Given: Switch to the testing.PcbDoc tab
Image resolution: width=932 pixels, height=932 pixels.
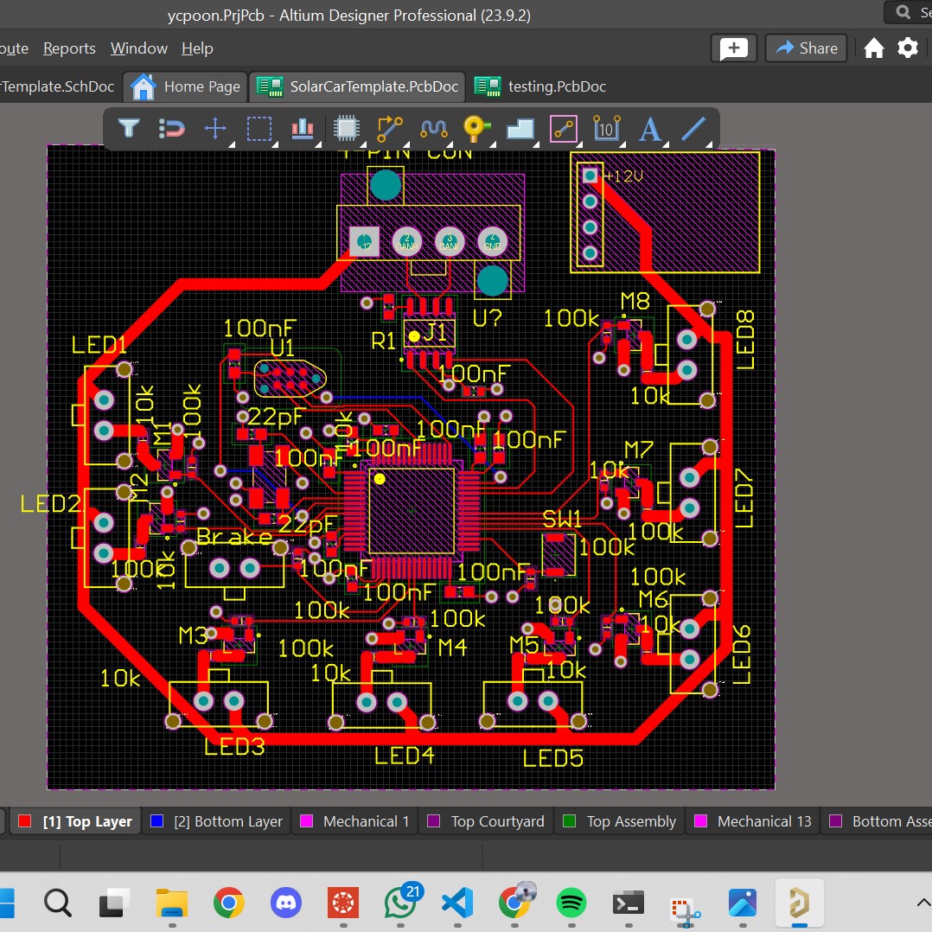Looking at the screenshot, I should click(x=556, y=86).
